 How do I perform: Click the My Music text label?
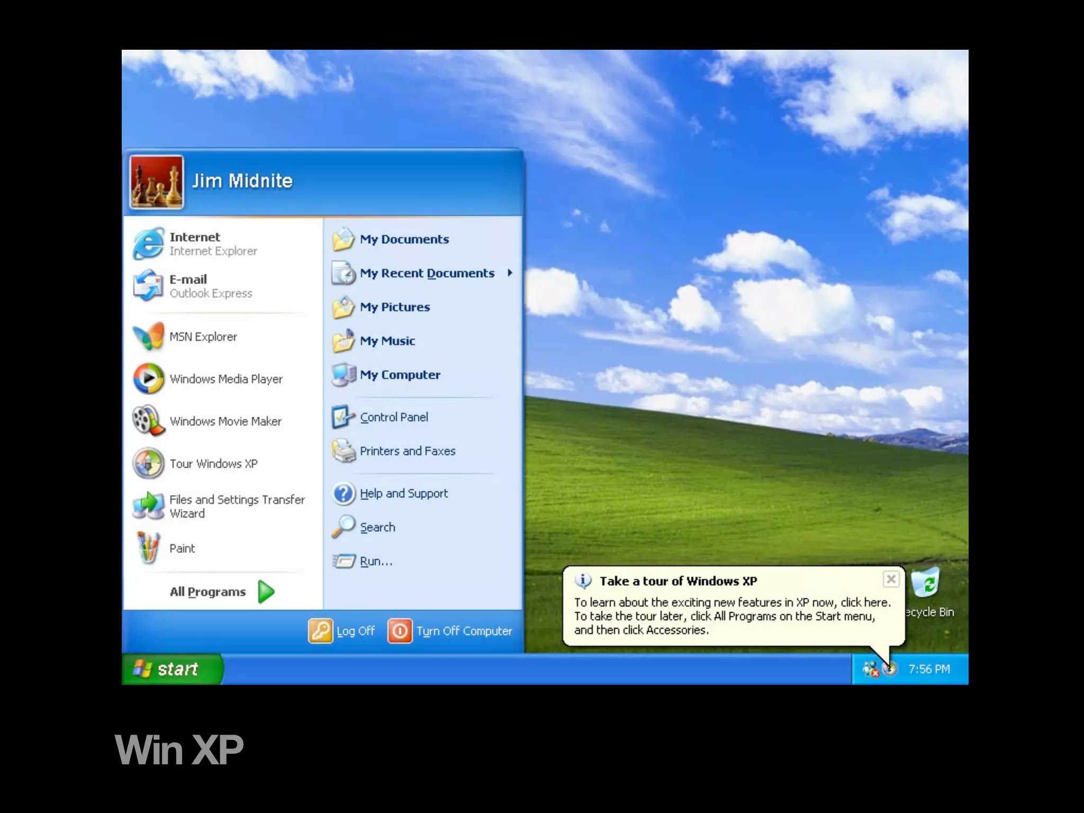(387, 341)
